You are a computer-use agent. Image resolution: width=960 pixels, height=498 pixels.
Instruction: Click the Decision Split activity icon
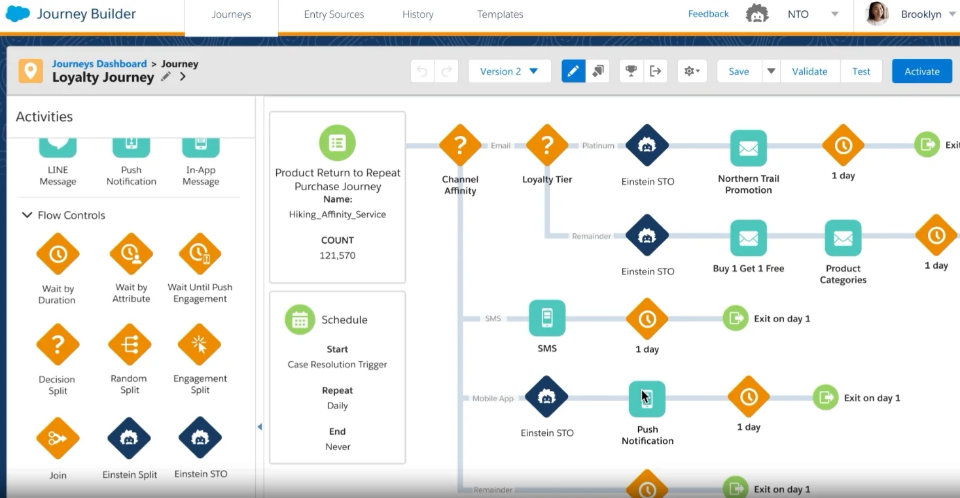pos(58,344)
